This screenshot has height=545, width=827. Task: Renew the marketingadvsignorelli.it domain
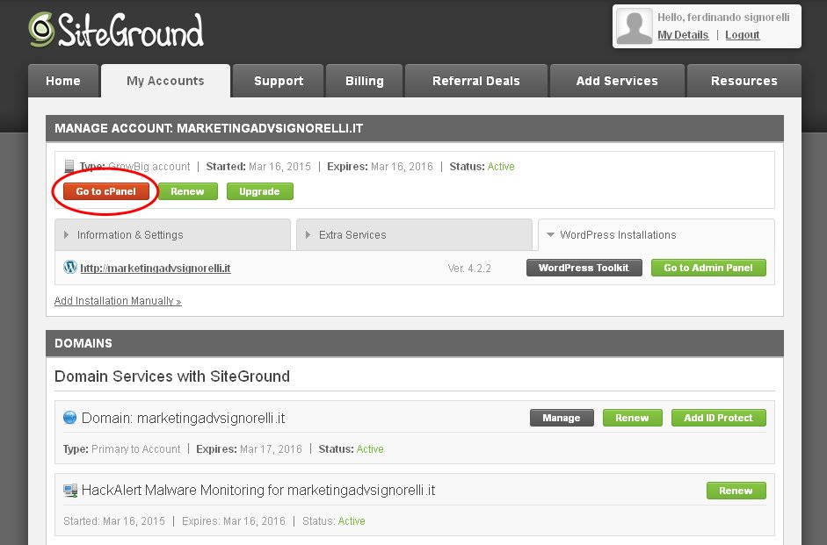[x=632, y=418]
